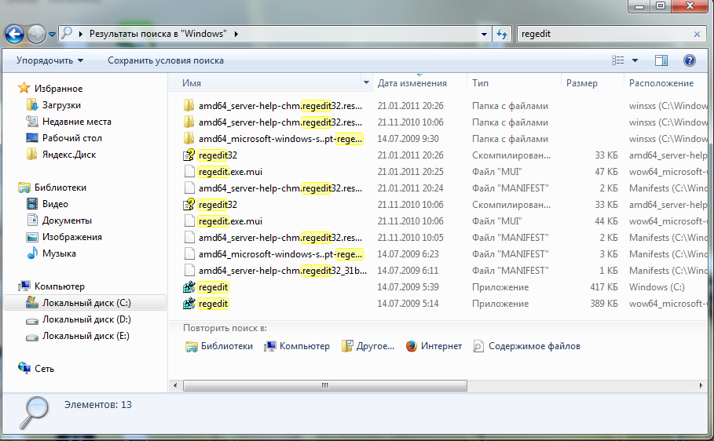Select the 417 КБ regedit application icon
The height and width of the screenshot is (441, 714).
pos(189,287)
